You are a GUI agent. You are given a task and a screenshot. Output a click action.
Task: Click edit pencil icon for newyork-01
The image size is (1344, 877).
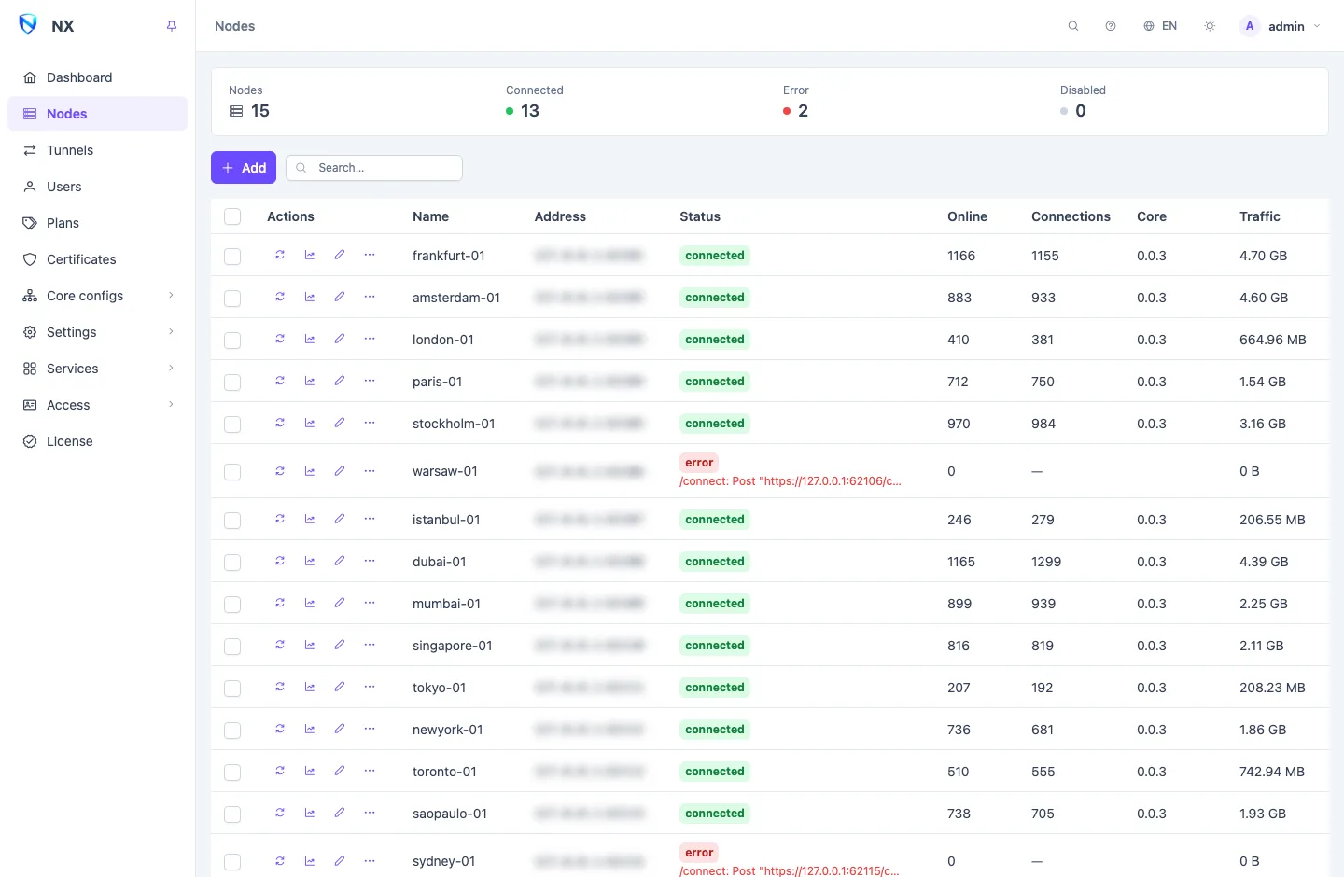[x=340, y=729]
